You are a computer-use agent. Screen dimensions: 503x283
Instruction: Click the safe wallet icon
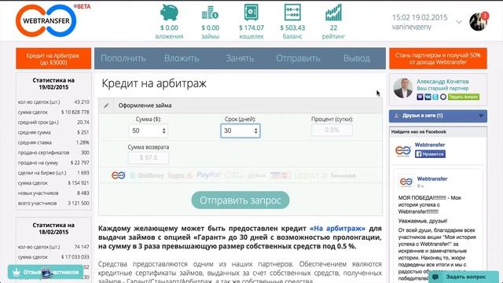251,13
